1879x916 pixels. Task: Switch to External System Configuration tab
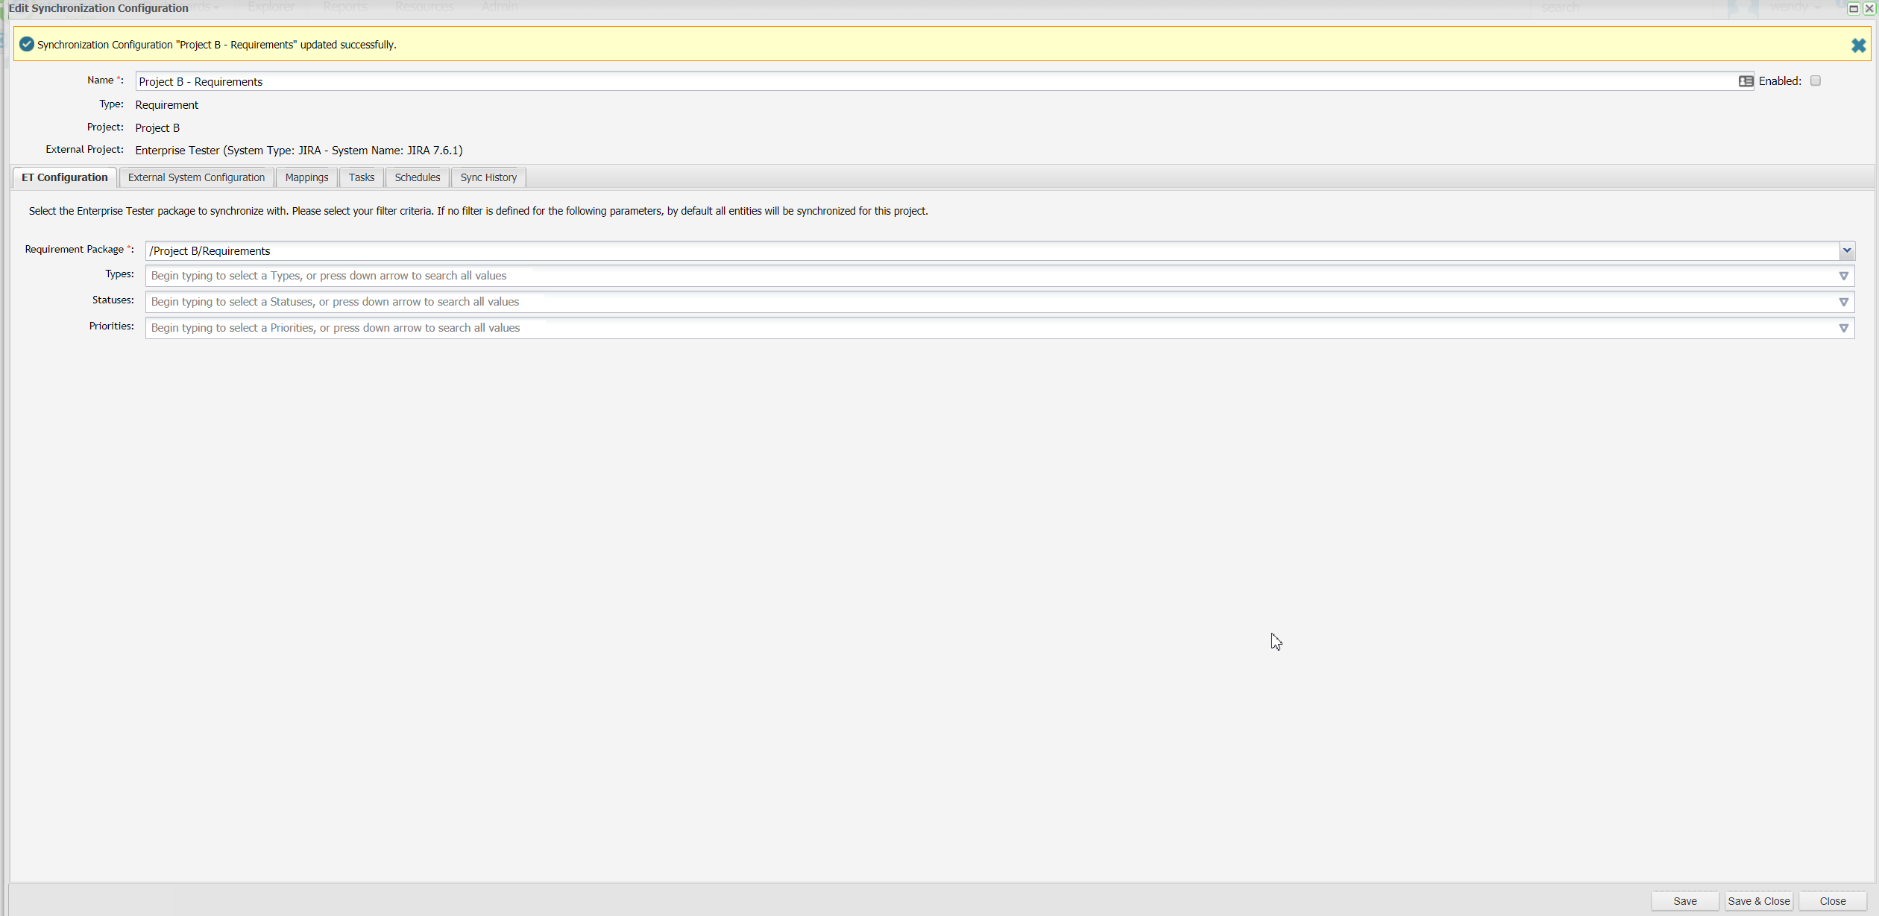pos(196,177)
